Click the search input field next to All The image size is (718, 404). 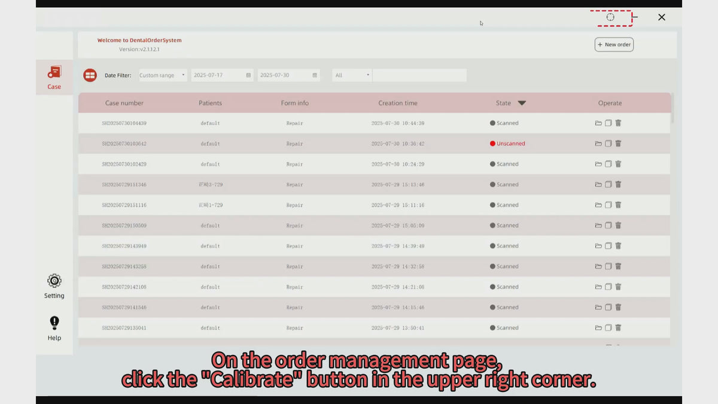tap(419, 75)
